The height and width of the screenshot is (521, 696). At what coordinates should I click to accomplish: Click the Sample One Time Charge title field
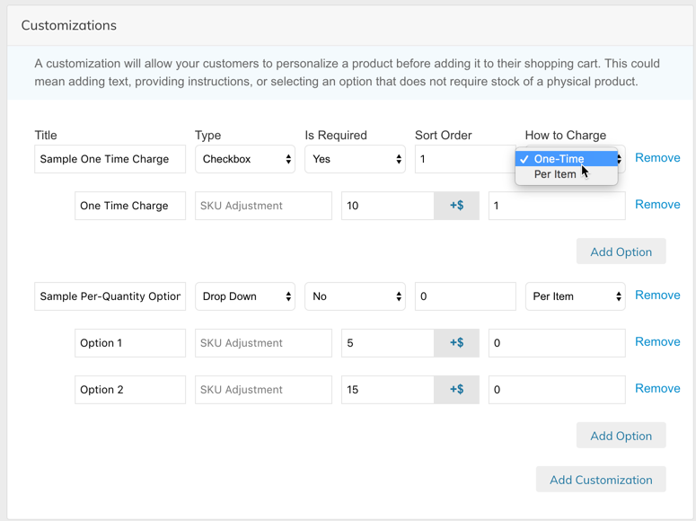click(110, 159)
